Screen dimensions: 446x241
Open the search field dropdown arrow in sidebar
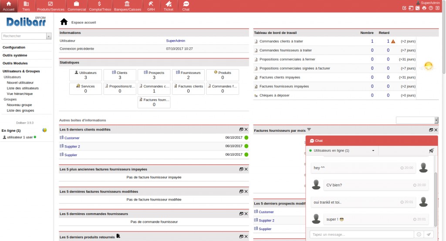(49, 36)
